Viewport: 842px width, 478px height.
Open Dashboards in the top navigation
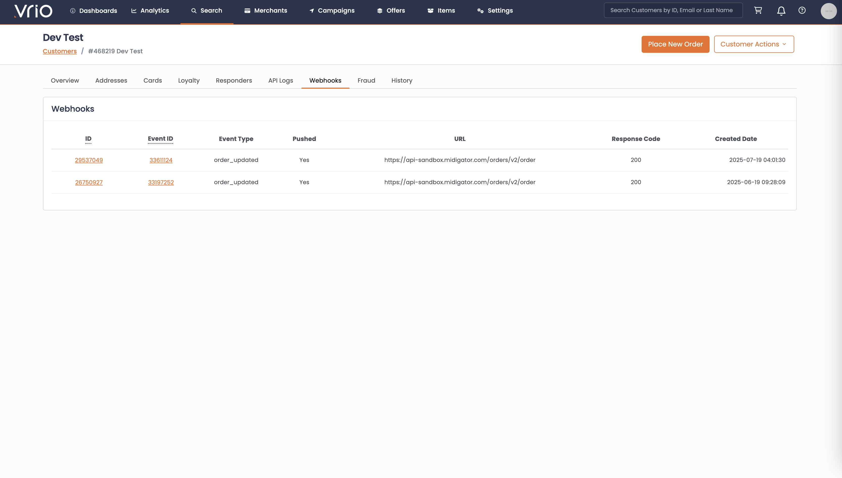coord(93,11)
